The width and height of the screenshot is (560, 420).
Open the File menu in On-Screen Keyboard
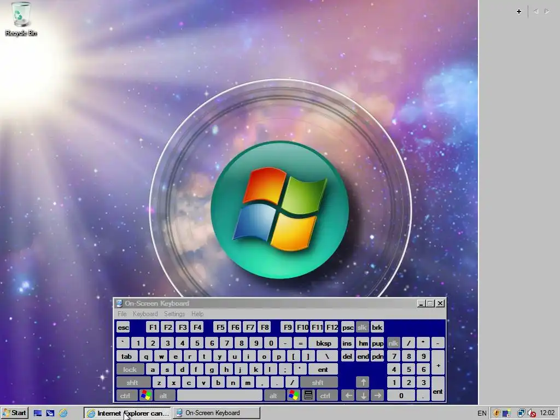pyautogui.click(x=122, y=313)
